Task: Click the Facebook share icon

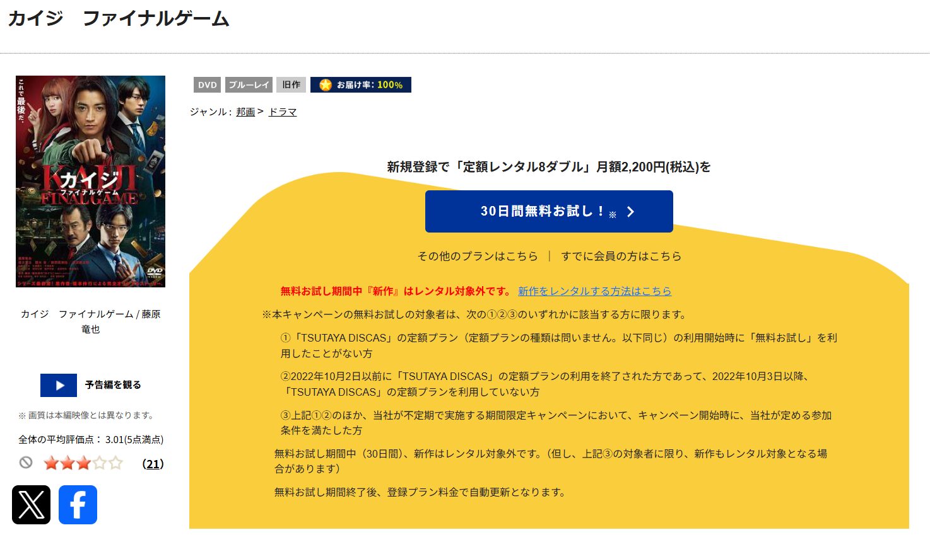Action: pyautogui.click(x=78, y=504)
